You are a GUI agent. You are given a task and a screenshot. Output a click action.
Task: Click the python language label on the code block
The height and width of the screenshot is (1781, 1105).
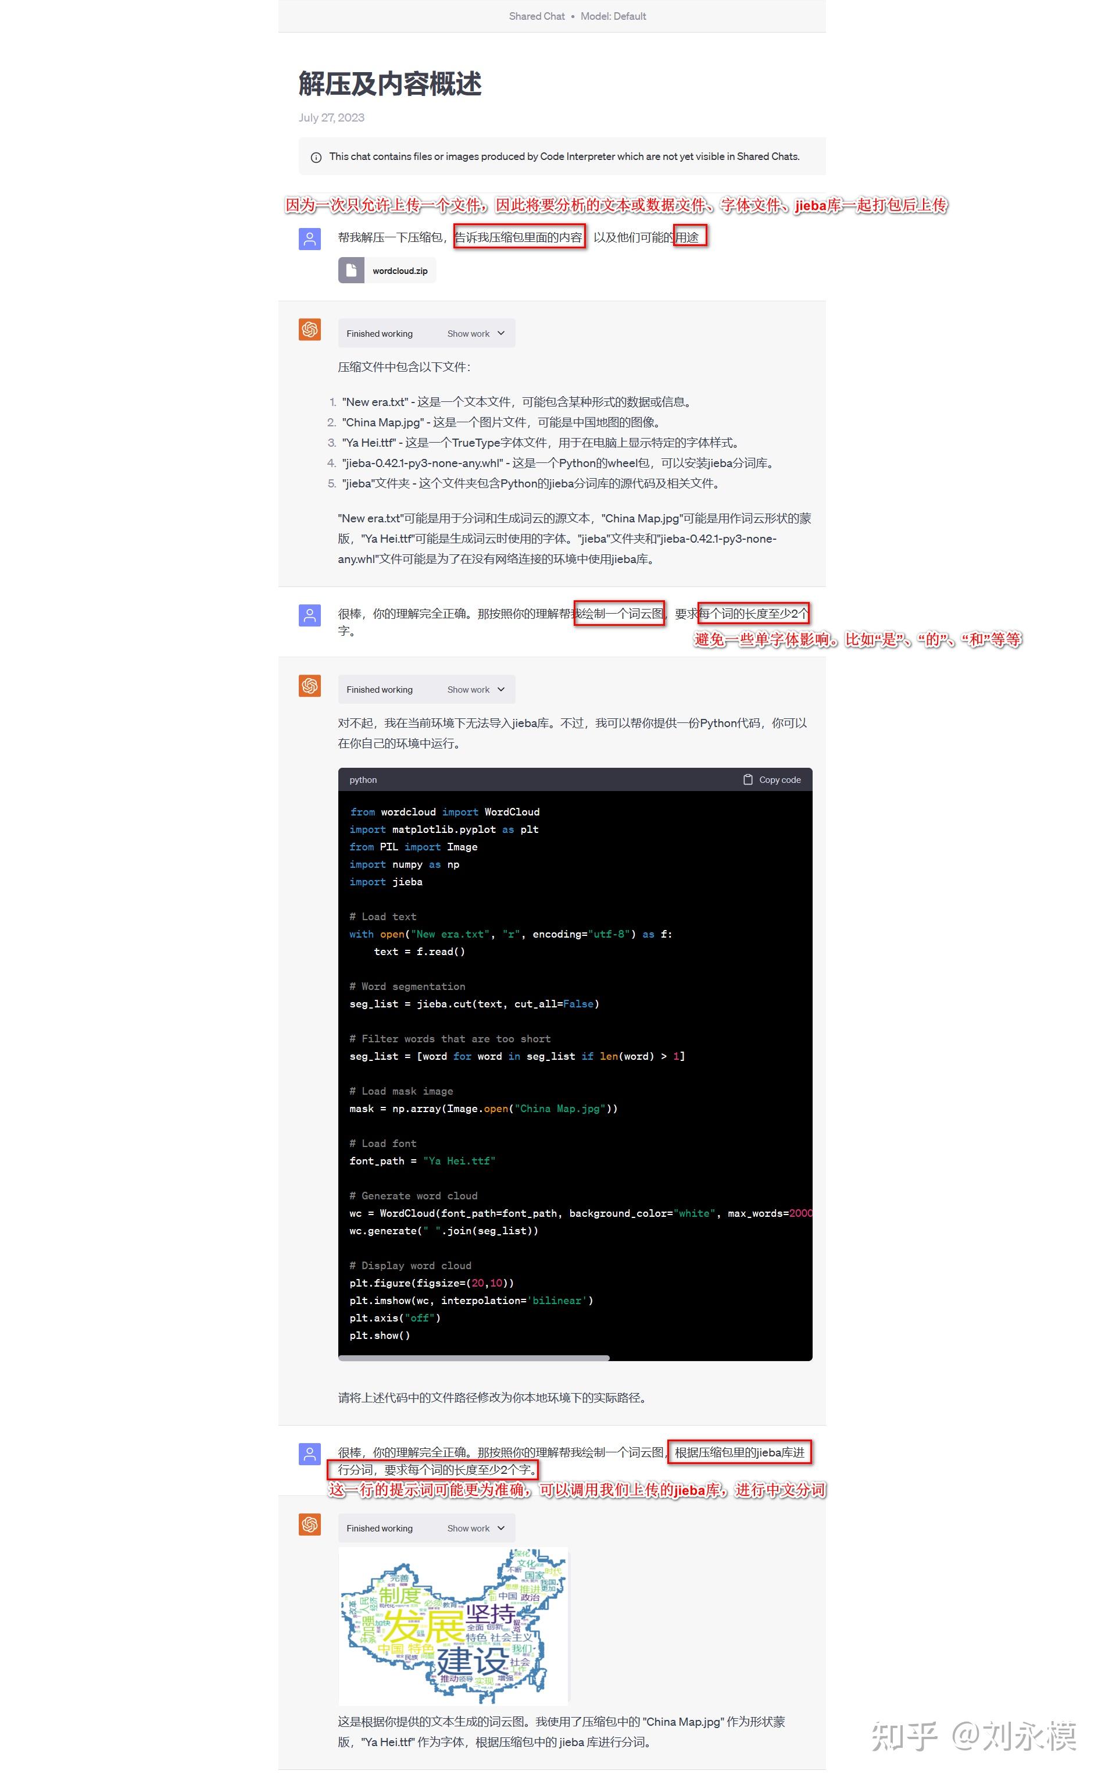click(x=363, y=780)
